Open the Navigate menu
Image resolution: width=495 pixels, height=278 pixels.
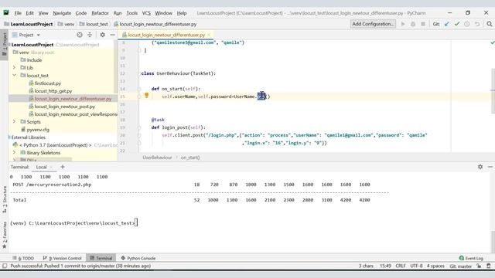coord(62,13)
